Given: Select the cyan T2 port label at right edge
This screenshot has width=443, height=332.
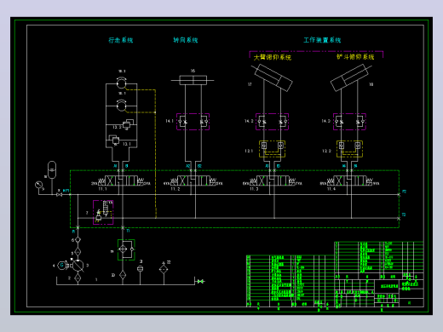Looking at the screenshot, I should [x=404, y=215].
